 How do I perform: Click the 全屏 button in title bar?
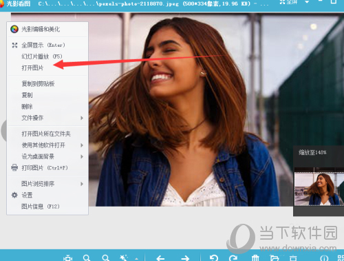coord(289,2)
